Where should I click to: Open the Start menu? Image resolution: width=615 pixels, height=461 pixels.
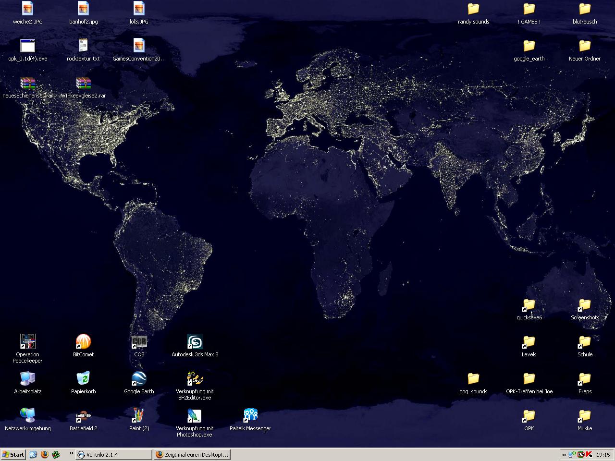pyautogui.click(x=13, y=454)
